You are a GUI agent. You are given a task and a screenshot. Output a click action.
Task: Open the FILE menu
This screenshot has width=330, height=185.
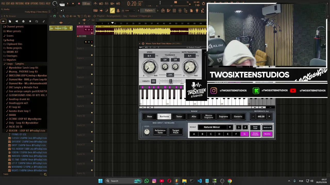tap(3, 4)
